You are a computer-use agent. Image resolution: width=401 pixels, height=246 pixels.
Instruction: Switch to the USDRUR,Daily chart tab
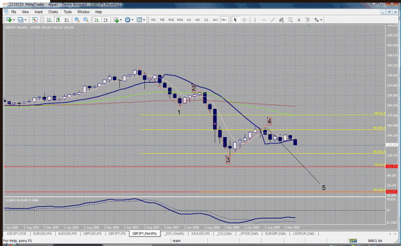tap(303, 233)
